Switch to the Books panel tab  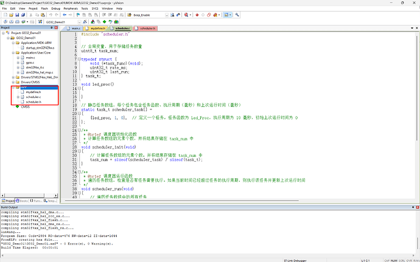23,201
